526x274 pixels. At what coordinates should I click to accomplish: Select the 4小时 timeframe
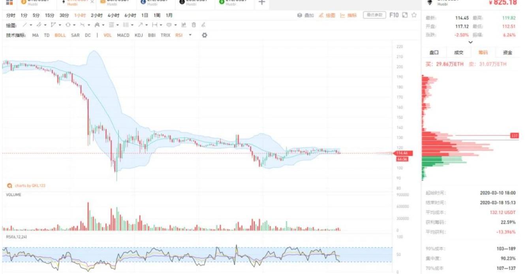click(114, 15)
